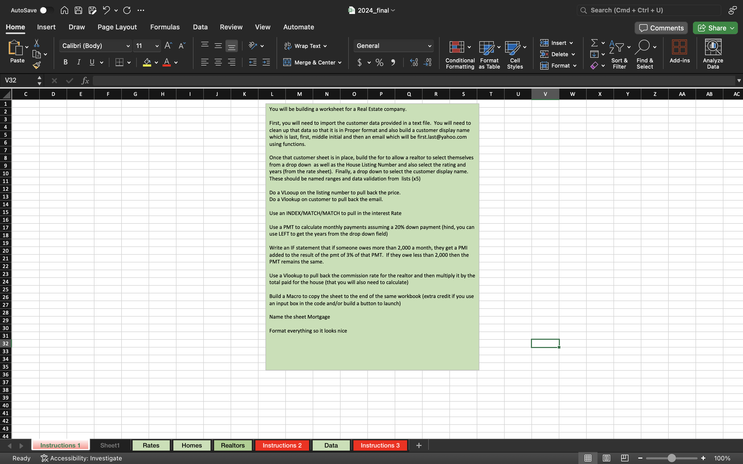
Task: Toggle the AutoSave switch
Action: pyautogui.click(x=46, y=10)
